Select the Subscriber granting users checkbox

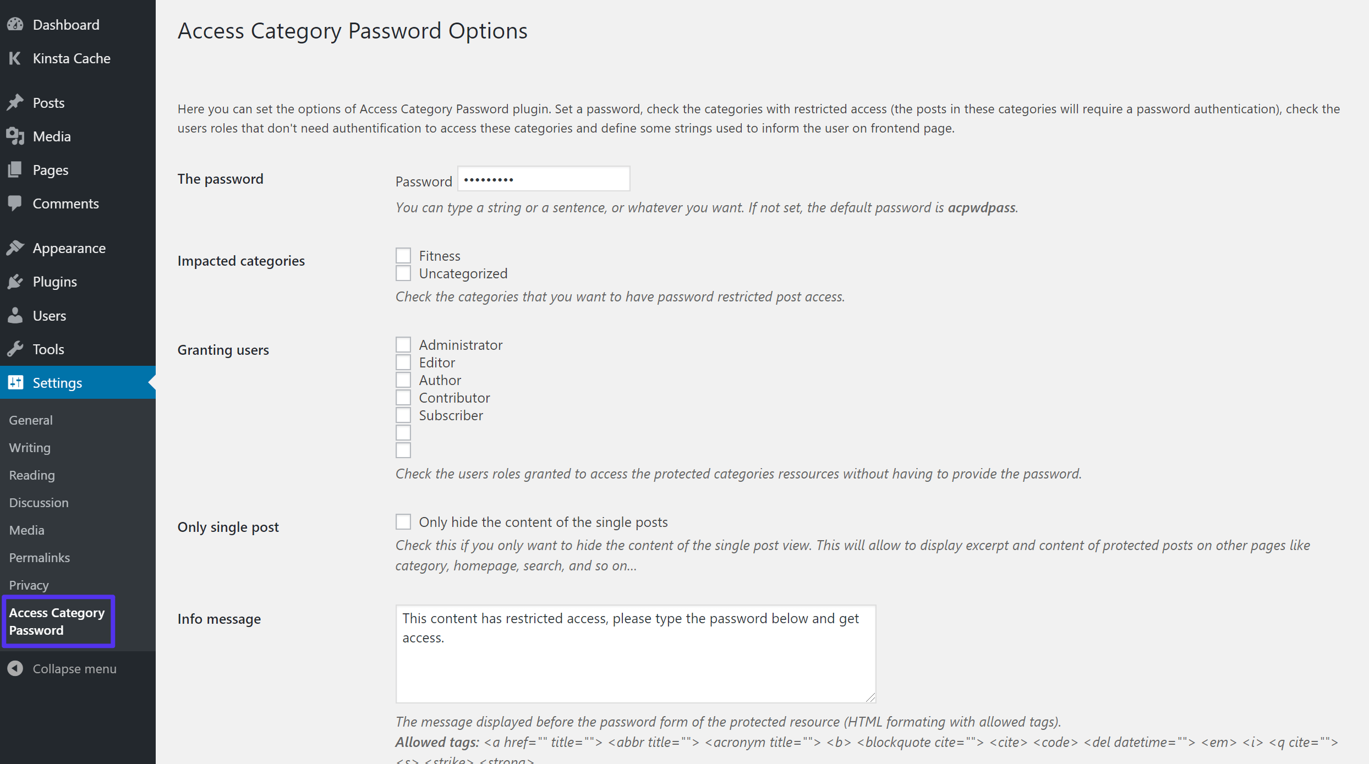(x=402, y=415)
